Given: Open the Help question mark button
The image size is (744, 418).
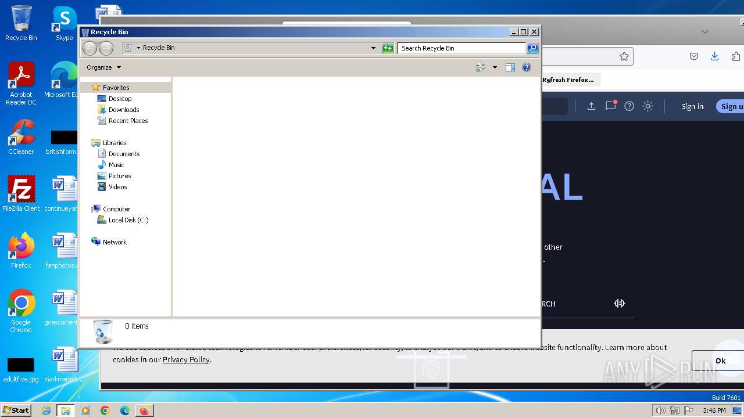Looking at the screenshot, I should coord(527,67).
